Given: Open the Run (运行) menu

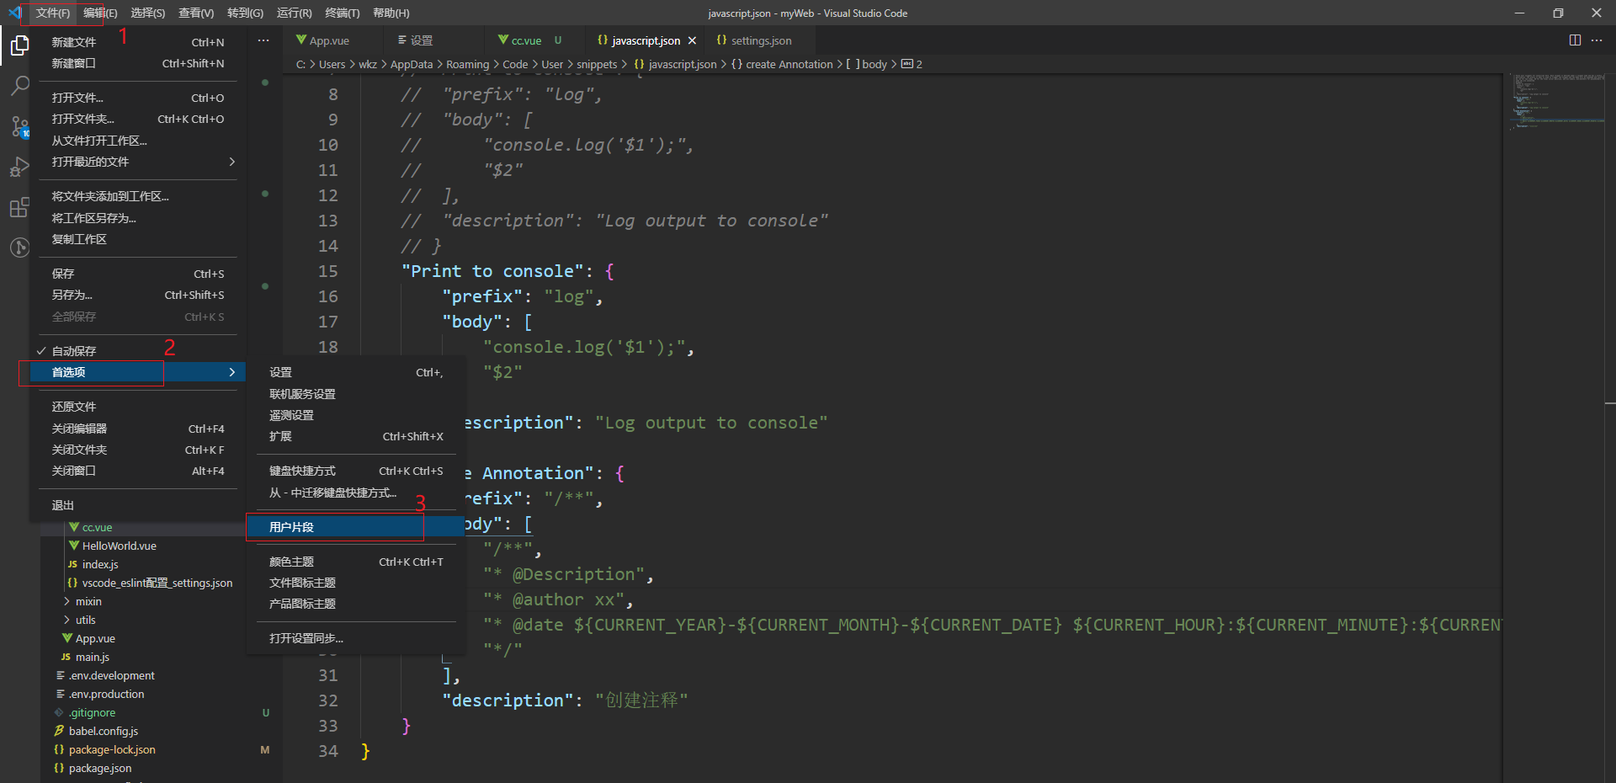Looking at the screenshot, I should pyautogui.click(x=294, y=13).
